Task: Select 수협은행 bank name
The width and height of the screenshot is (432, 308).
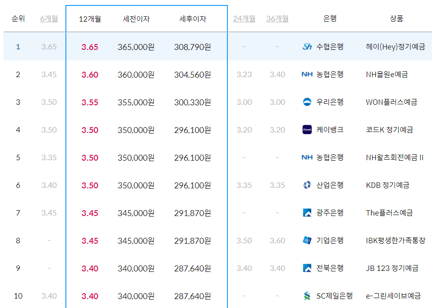Action: [x=330, y=47]
